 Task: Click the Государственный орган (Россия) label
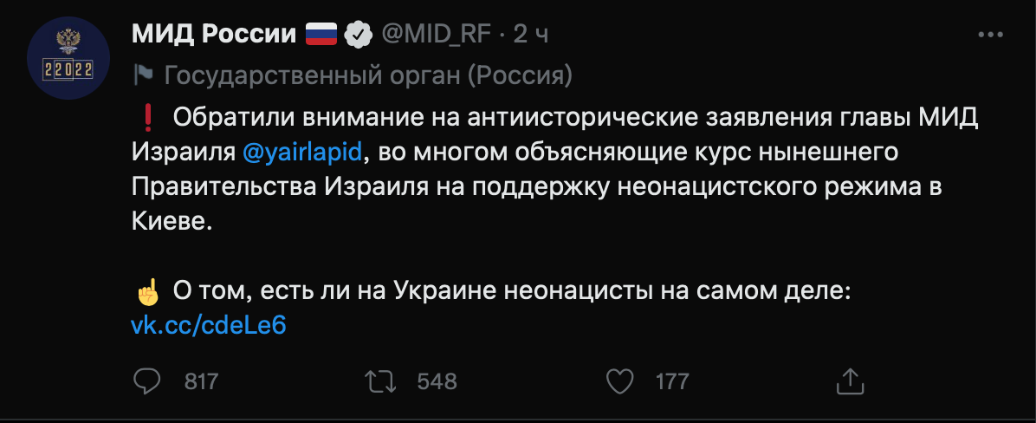[x=367, y=76]
